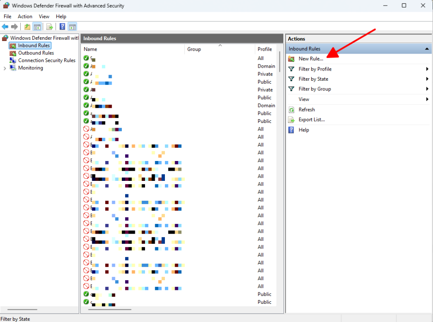Click the vertical scrollbar of the rules list
The height and width of the screenshot is (322, 433).
[x=280, y=61]
